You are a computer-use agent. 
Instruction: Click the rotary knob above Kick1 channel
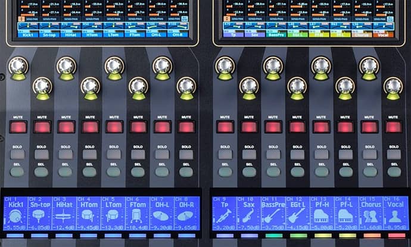click(17, 66)
